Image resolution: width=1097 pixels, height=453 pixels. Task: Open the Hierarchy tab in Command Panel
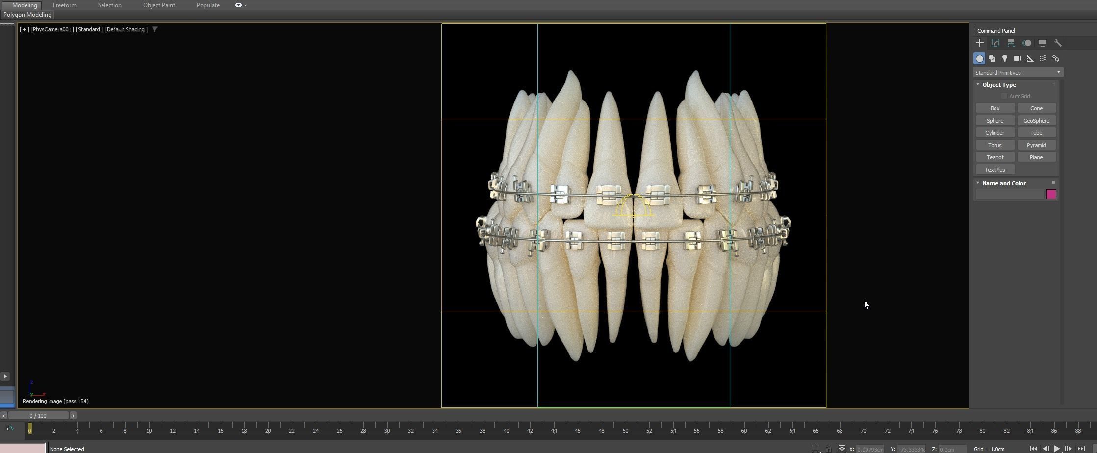click(1011, 43)
